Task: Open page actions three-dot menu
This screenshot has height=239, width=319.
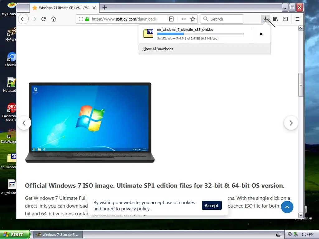Action: point(184,19)
